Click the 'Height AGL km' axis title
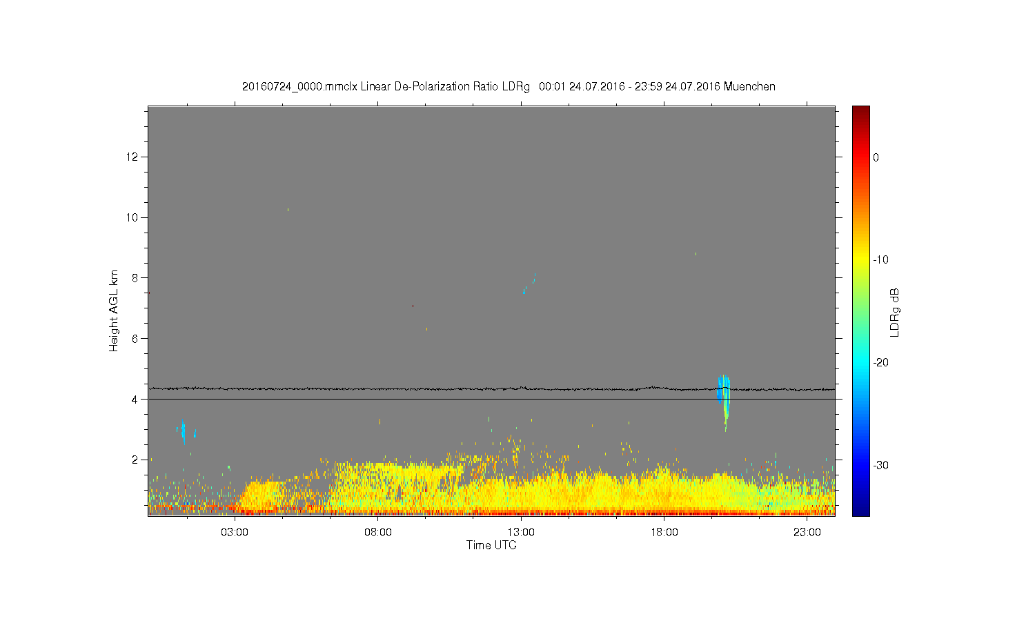1035x621 pixels. [114, 310]
